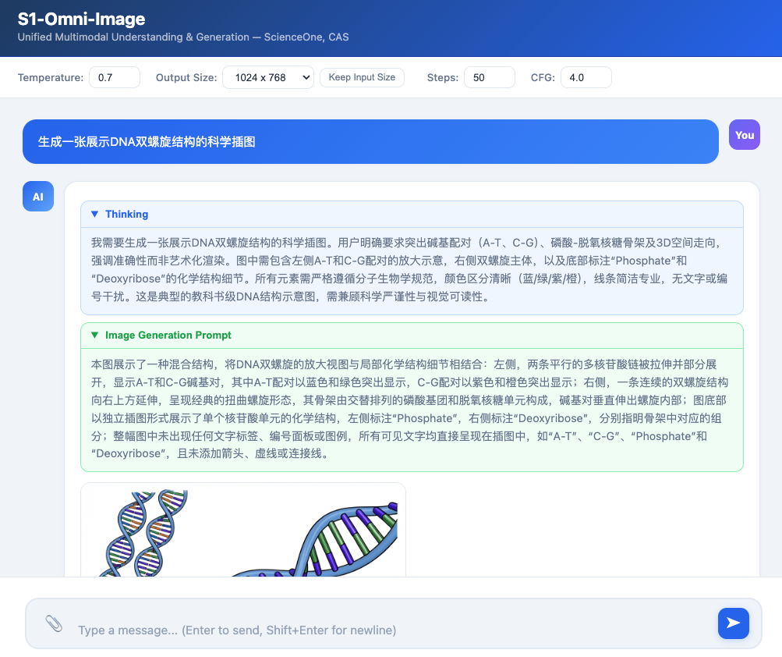Image resolution: width=782 pixels, height=657 pixels.
Task: Click the Keep Input Size button
Action: coord(362,78)
